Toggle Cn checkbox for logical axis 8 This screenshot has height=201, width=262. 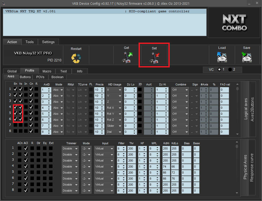click(x=31, y=131)
